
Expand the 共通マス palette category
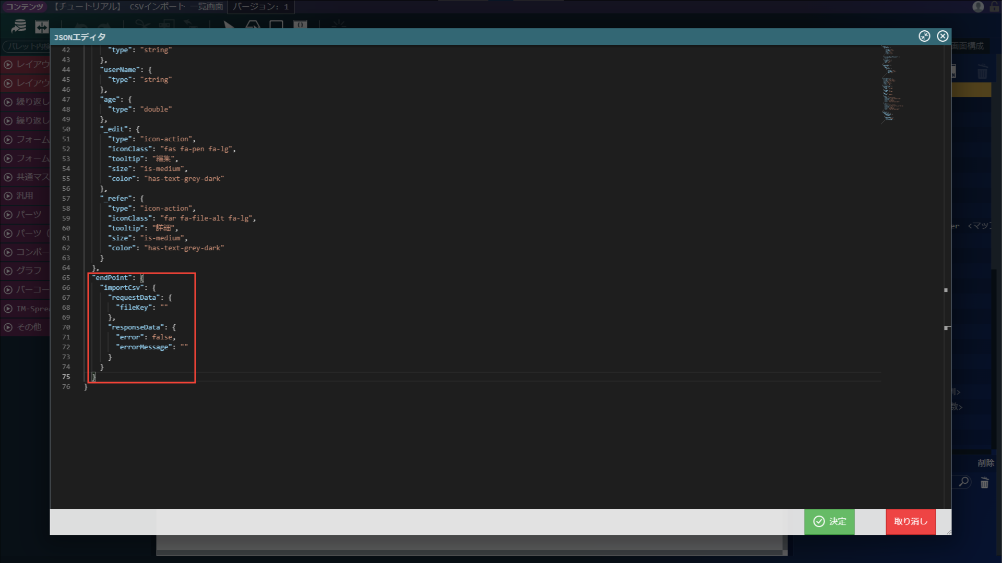coord(25,177)
